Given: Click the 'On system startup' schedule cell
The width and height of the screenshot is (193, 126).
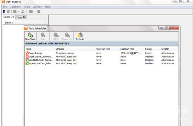Looking at the screenshot, I should pos(64,53).
